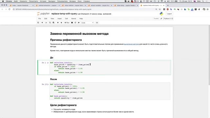This screenshot has width=210, height=118.
Task: Open the Edit menu in Jupyter
Action: [x=46, y=19]
